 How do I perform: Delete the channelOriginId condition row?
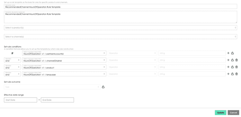[237, 60]
